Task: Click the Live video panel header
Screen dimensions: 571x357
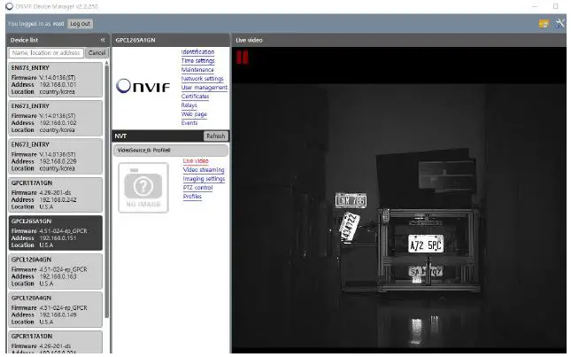Action: click(x=398, y=40)
